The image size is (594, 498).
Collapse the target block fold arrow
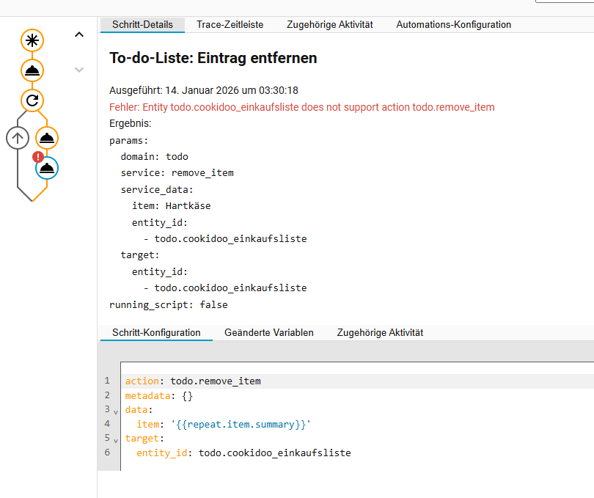(115, 439)
